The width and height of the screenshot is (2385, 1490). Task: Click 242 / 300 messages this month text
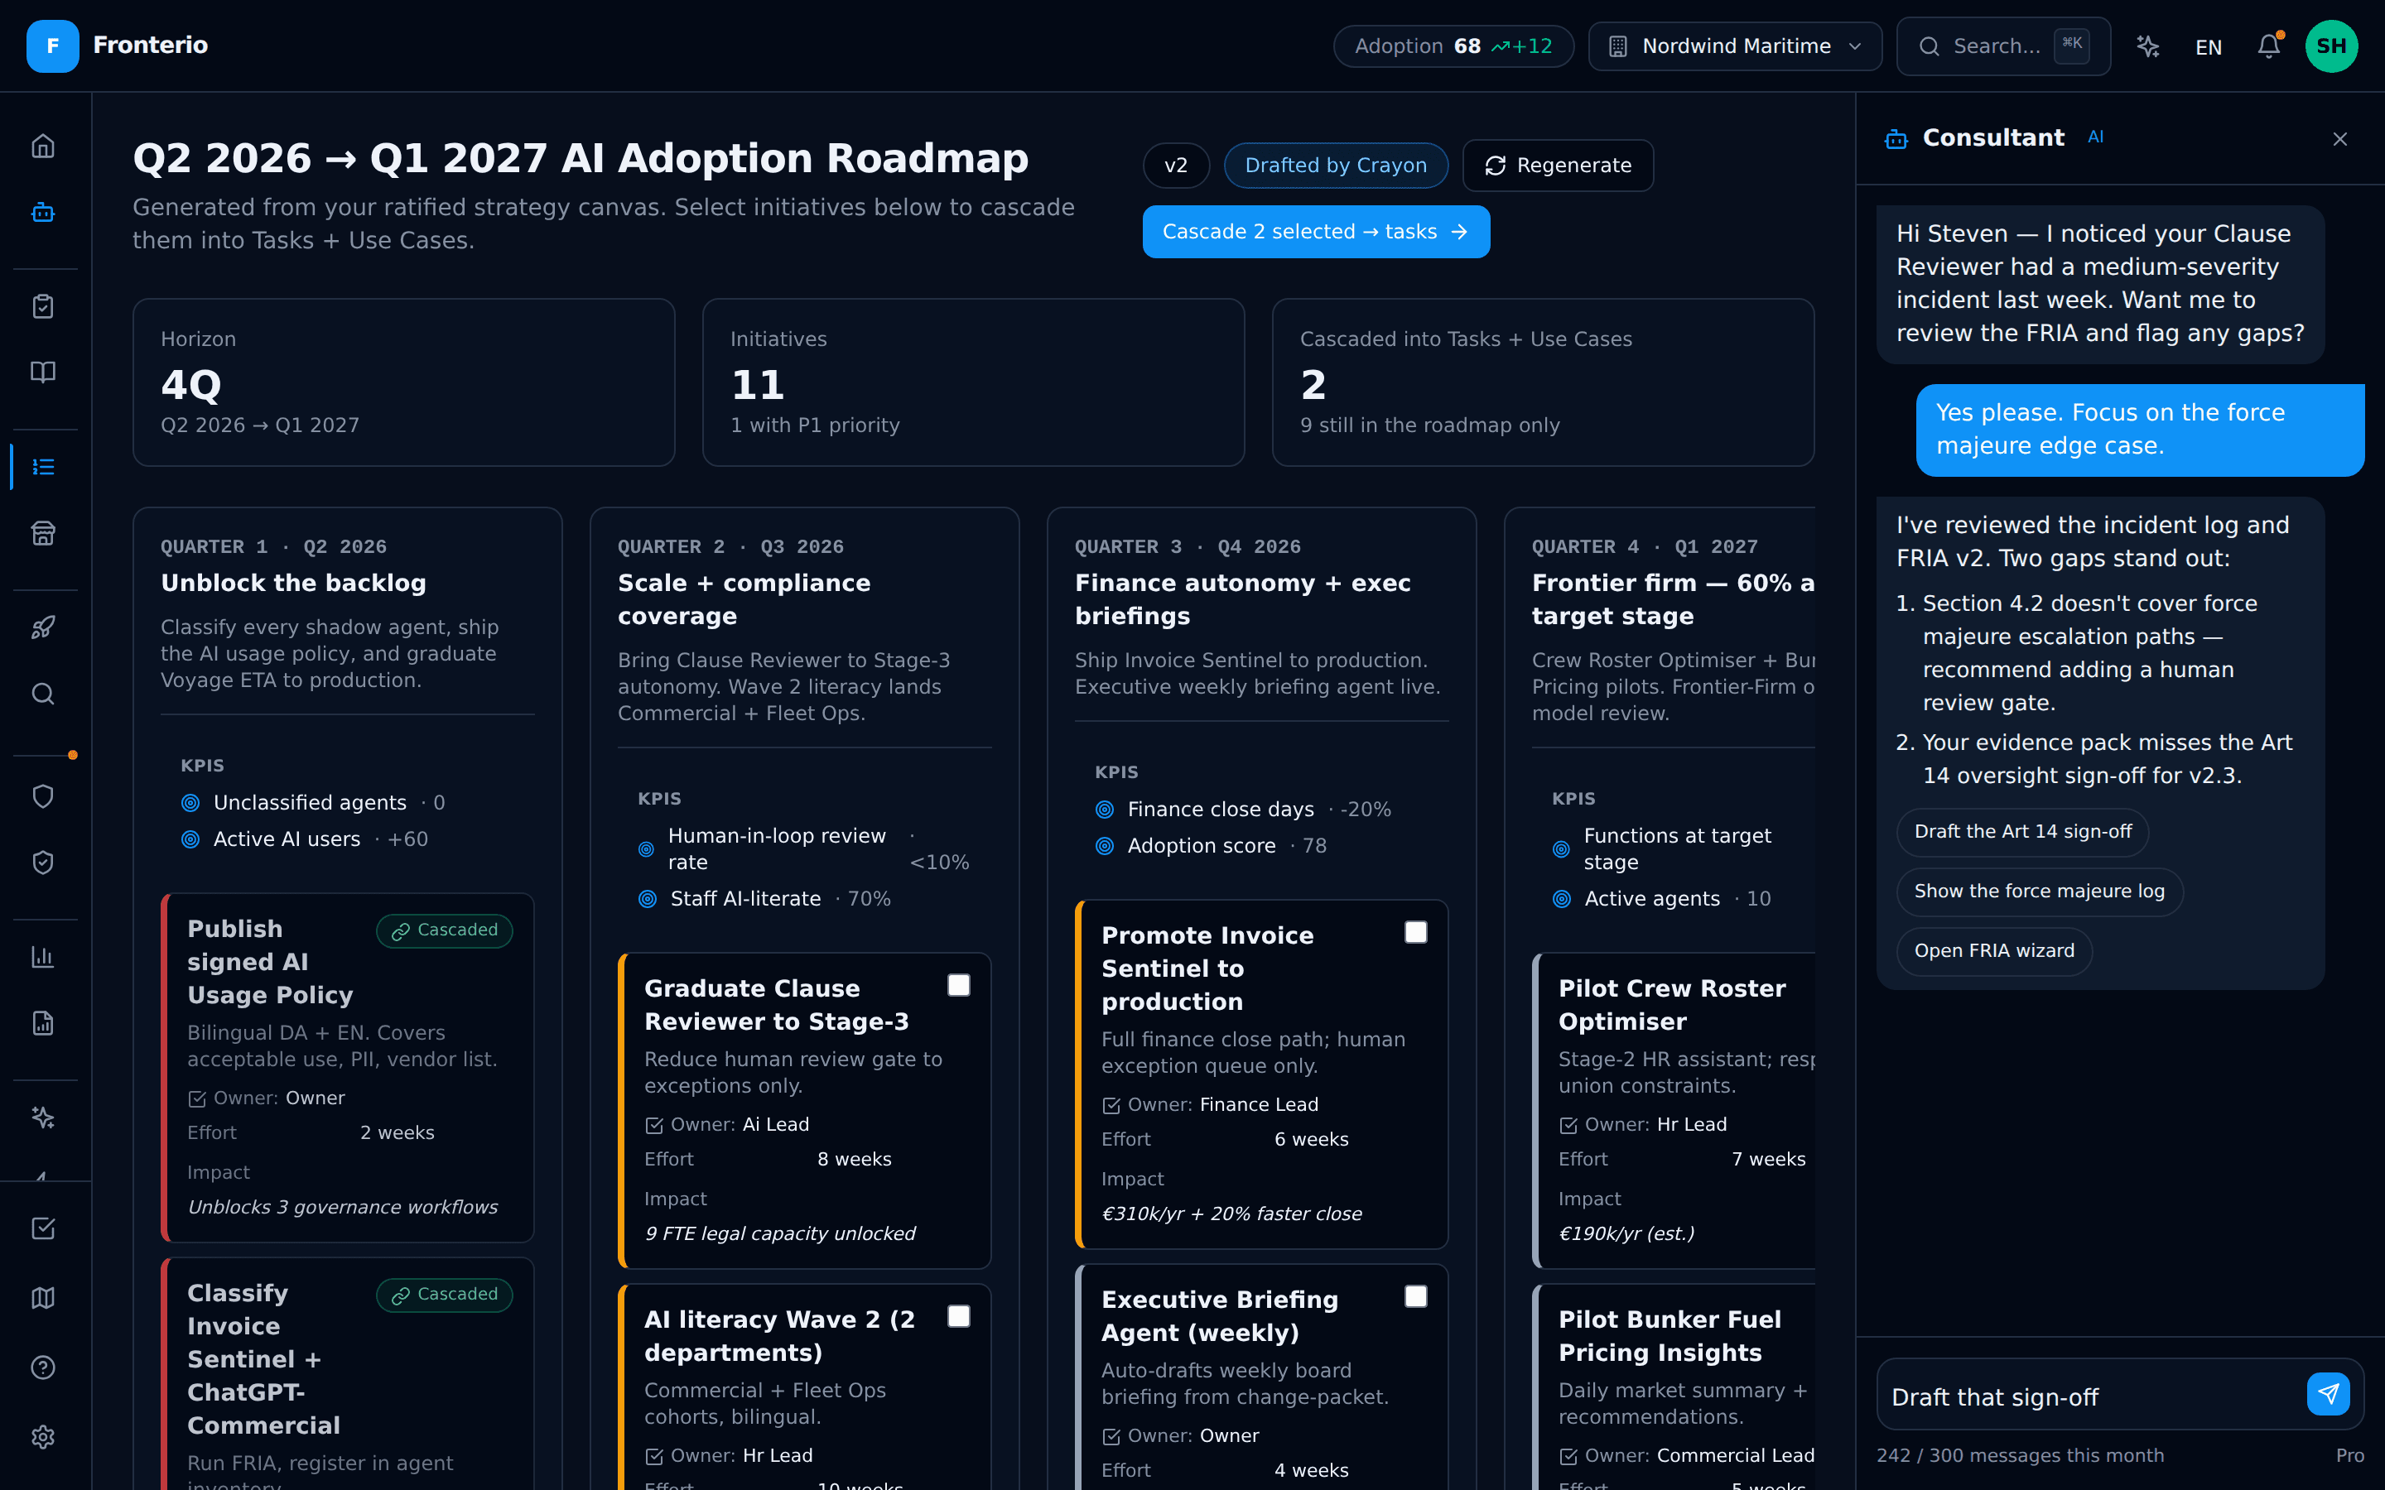click(x=2019, y=1455)
